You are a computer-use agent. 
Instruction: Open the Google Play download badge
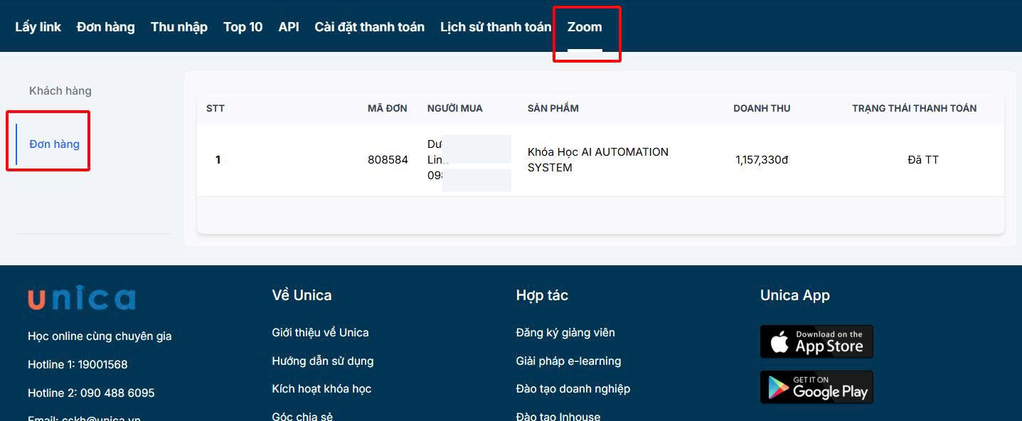[x=816, y=387]
